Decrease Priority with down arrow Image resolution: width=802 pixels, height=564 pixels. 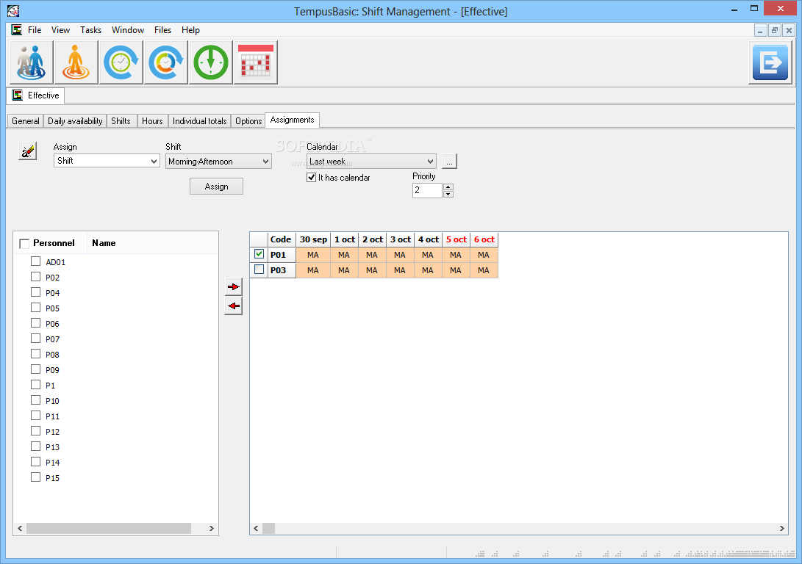[x=448, y=194]
